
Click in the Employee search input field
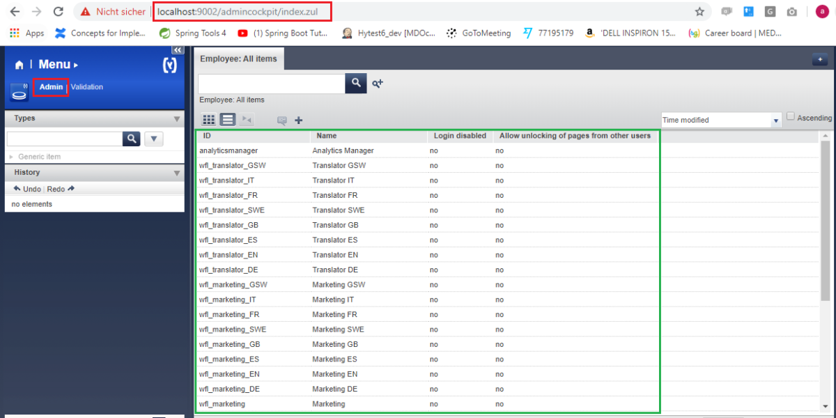272,84
